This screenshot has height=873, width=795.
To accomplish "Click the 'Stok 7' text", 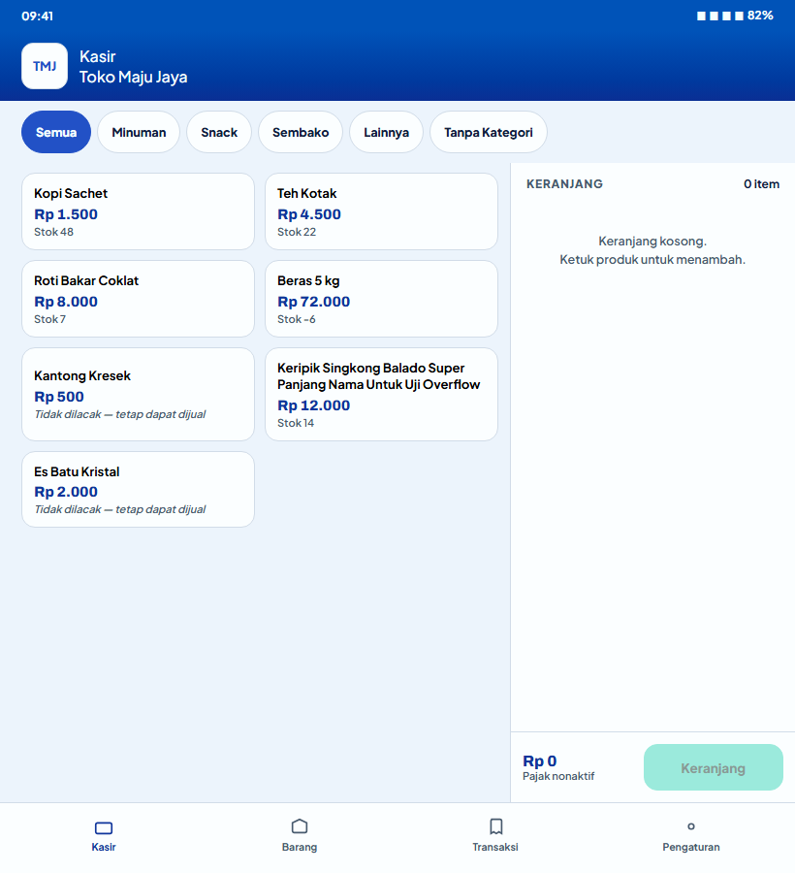I will pos(49,319).
